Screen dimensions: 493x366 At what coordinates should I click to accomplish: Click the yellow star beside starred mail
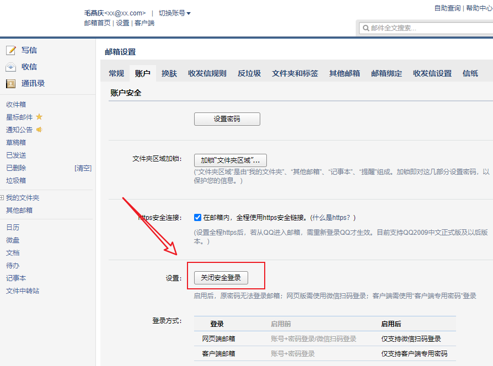pyautogui.click(x=39, y=117)
